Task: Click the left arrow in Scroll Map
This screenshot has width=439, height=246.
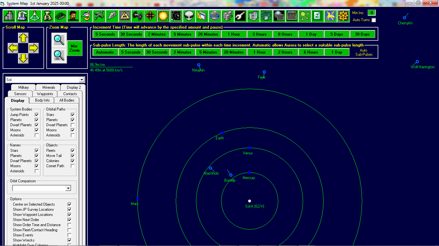Action: pos(13,48)
